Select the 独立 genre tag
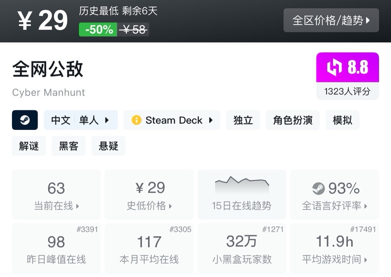 pos(243,120)
